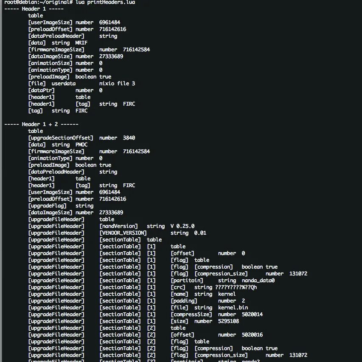Click the MRIF data string value
Image resolution: width=362 pixels, height=362 pixels.
(81, 43)
